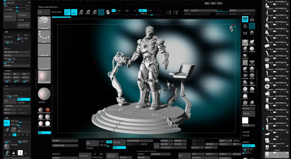Screen dimensions: 291x159
Task: Select the TrimDynamic brush
Action: coord(245,89)
